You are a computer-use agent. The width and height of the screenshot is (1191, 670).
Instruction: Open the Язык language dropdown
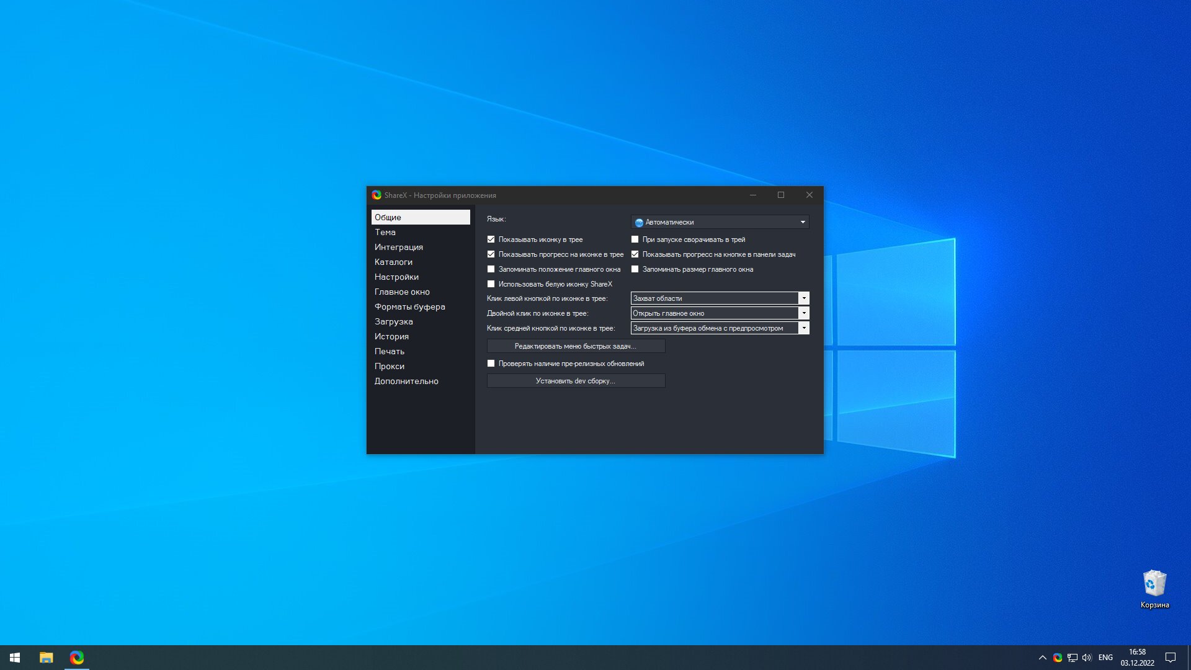click(x=720, y=222)
